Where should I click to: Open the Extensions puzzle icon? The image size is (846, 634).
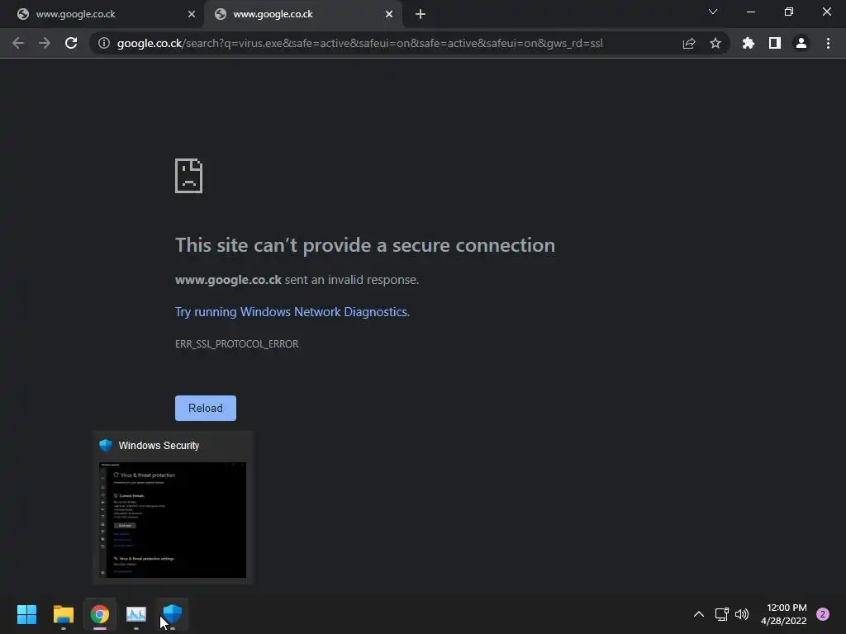[749, 43]
